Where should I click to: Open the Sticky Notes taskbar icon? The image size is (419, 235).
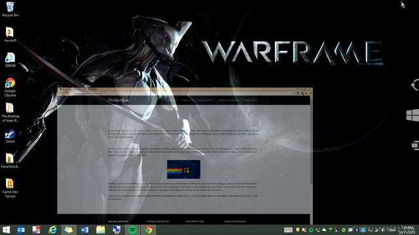point(68,230)
